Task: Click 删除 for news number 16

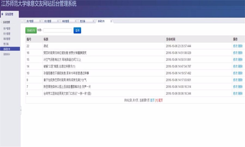Action: [240, 53]
